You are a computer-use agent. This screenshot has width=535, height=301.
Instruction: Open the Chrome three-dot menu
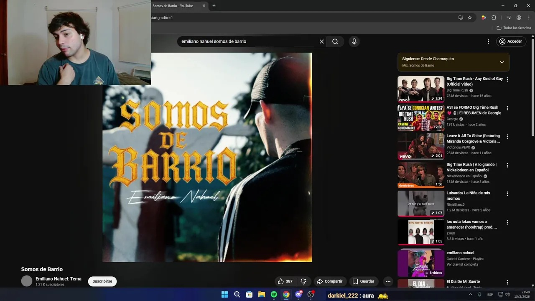click(x=529, y=18)
